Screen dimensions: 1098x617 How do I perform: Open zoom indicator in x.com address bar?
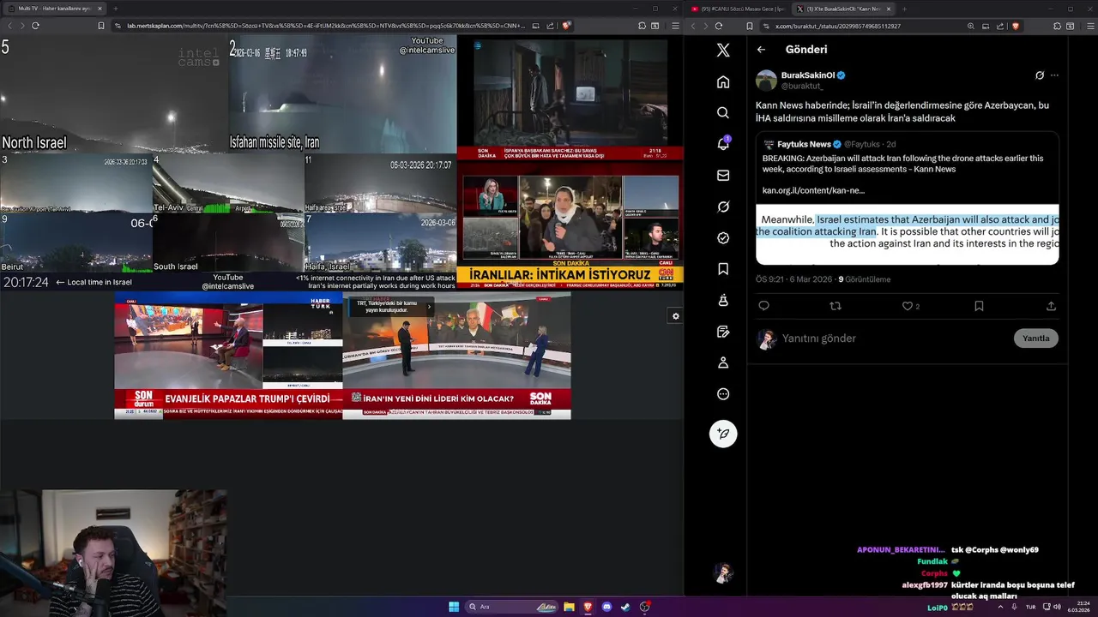[x=971, y=26]
